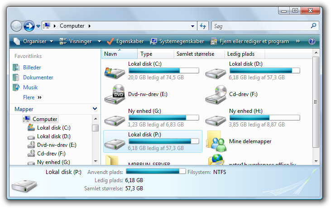Collapse the Mapper folder pane chevron

tap(95, 109)
